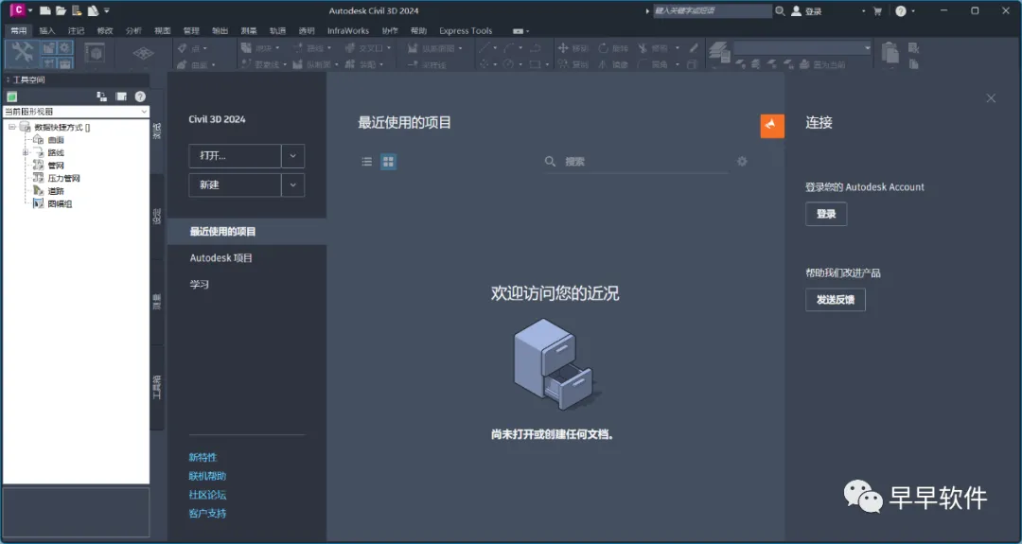
Task: Click the Paste clipboard icon in ribbon
Action: (x=890, y=52)
